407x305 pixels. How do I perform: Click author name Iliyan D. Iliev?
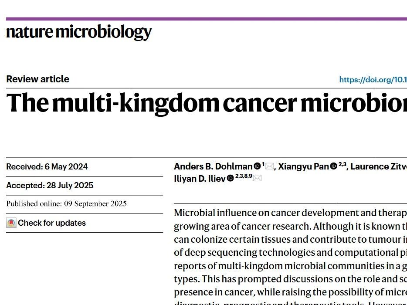[x=199, y=179]
